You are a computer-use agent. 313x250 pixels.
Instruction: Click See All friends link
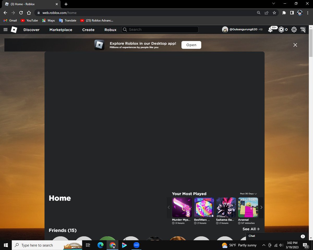(251, 229)
